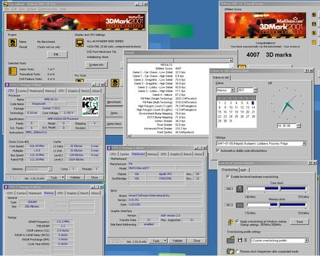This screenshot has height=256, width=320.
Task: Click the 3DMark title bar icon
Action: (x=6, y=4)
